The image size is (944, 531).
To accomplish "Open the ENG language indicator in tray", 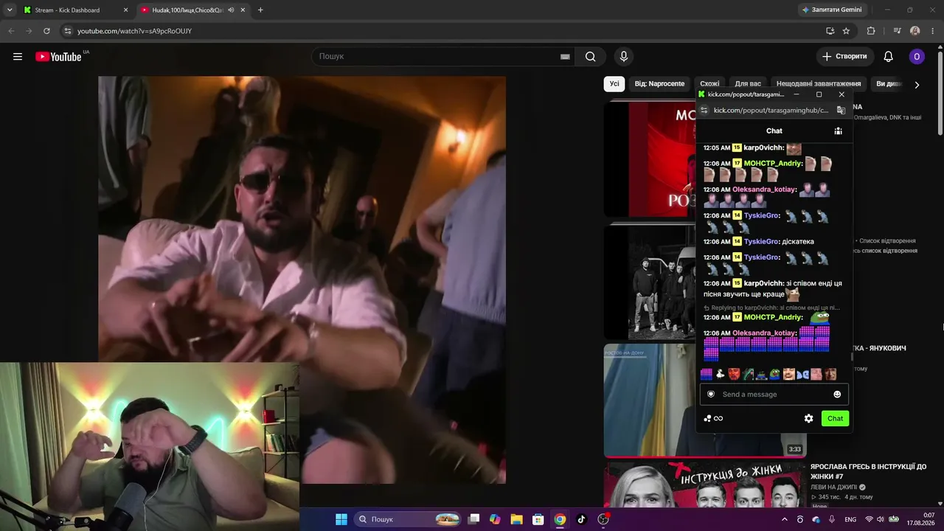I will [850, 520].
